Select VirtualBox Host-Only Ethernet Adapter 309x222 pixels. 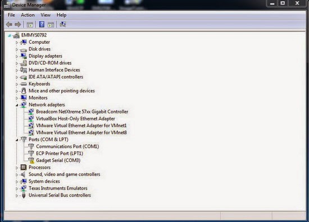tap(75, 119)
